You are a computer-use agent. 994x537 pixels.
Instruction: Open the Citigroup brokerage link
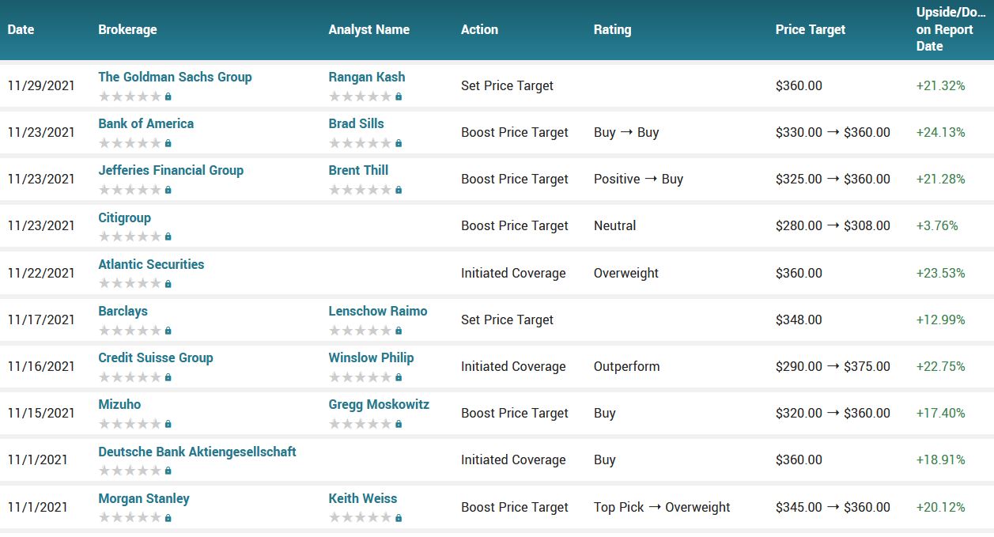coord(124,217)
